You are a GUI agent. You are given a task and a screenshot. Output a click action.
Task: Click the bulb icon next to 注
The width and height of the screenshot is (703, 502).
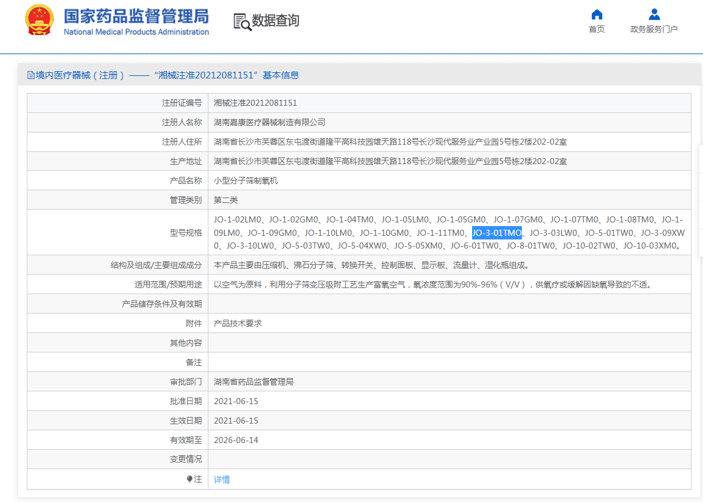pos(190,479)
